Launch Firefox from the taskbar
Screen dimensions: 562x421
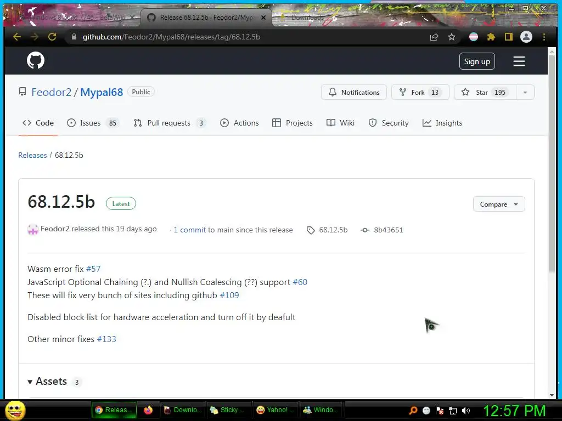coord(148,410)
